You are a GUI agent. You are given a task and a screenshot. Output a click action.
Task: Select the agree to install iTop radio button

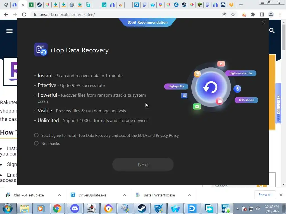(x=36, y=135)
